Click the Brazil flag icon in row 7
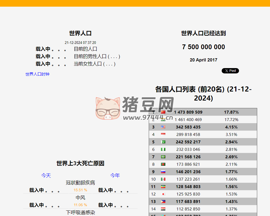Image resolution: width=270 pixels, height=216 pixels. (x=163, y=157)
